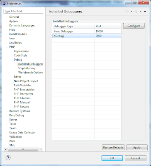151x166 pixels.
Task: Click the tree scroll right arrow
Action: [41, 149]
